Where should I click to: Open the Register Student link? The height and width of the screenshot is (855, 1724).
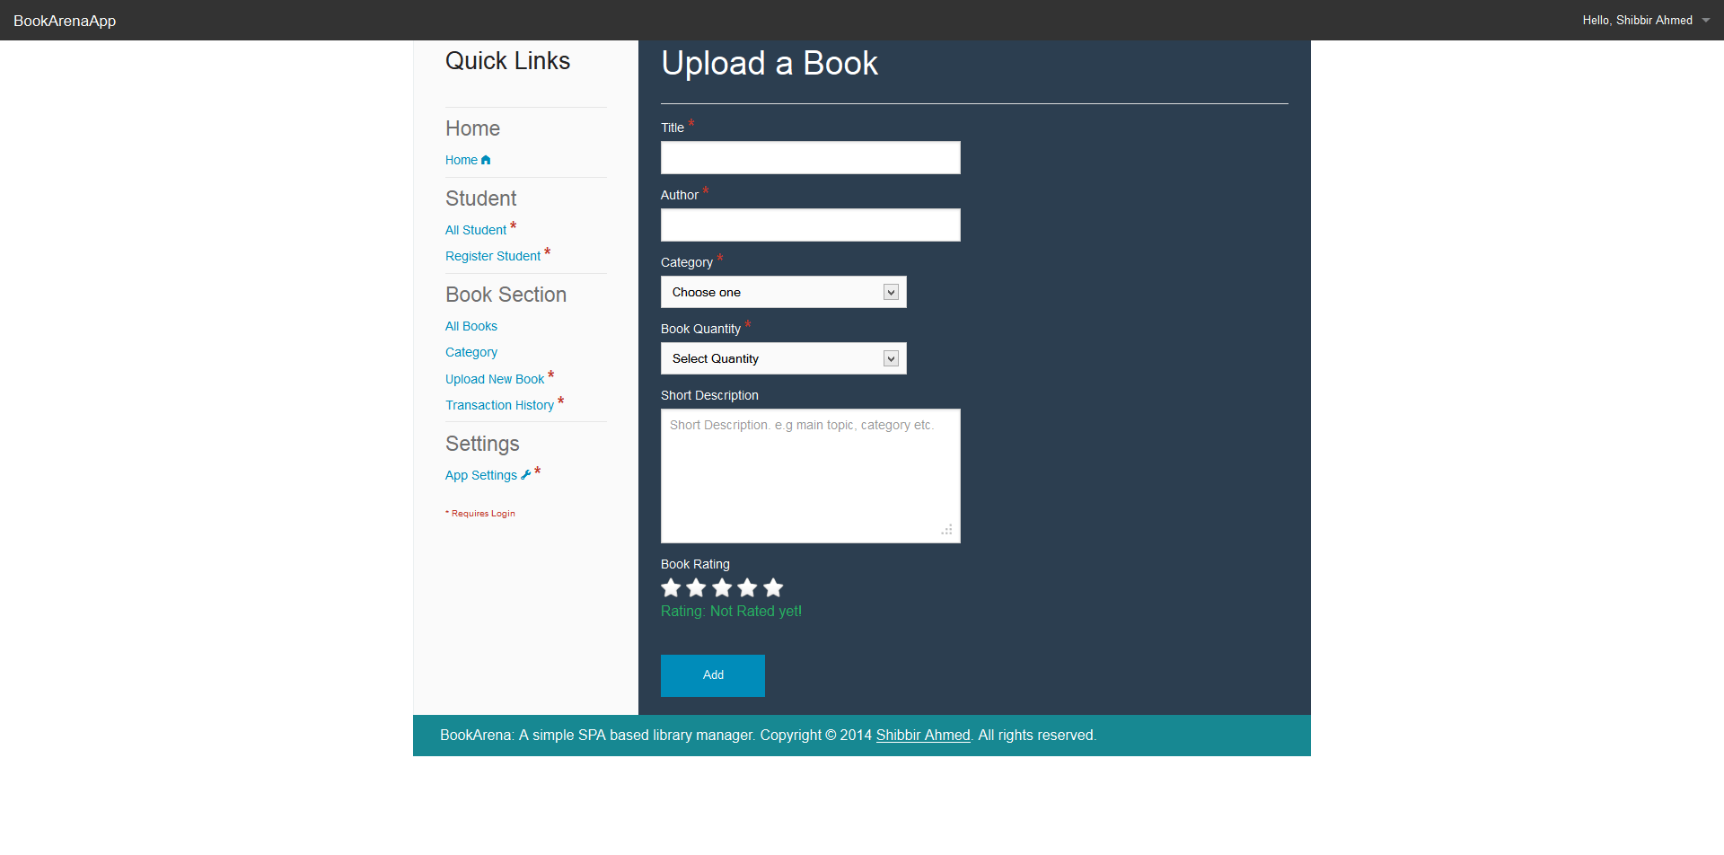click(x=493, y=256)
